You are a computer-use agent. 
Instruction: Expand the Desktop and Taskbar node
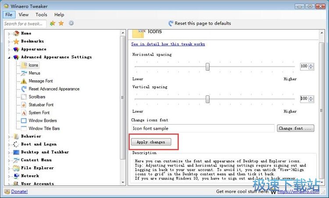(9, 152)
